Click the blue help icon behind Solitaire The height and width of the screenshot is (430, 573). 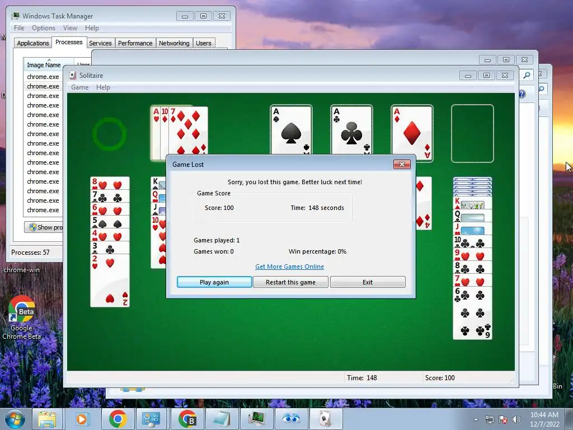pos(522,94)
